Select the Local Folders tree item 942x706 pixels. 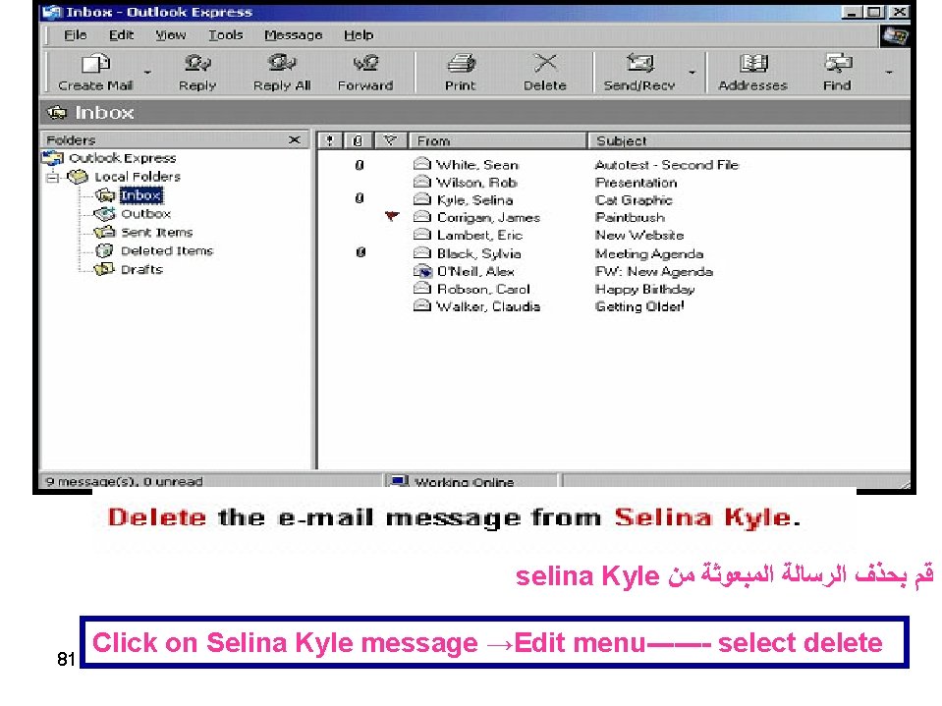click(x=138, y=177)
